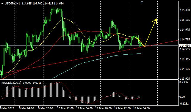Select the USDJPY,H1 symbol label
Image resolution: width=191 pixels, height=112 pixels.
click(x=12, y=4)
